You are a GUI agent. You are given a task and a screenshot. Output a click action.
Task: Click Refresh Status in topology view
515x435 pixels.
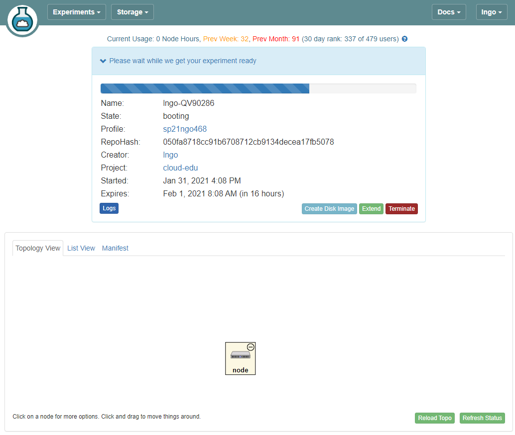click(482, 418)
